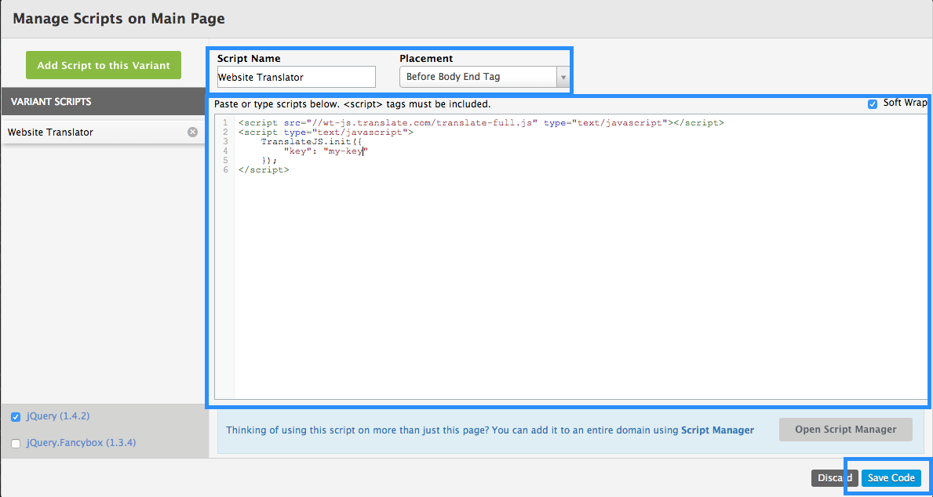
Task: Discard the script changes
Action: [x=834, y=478]
